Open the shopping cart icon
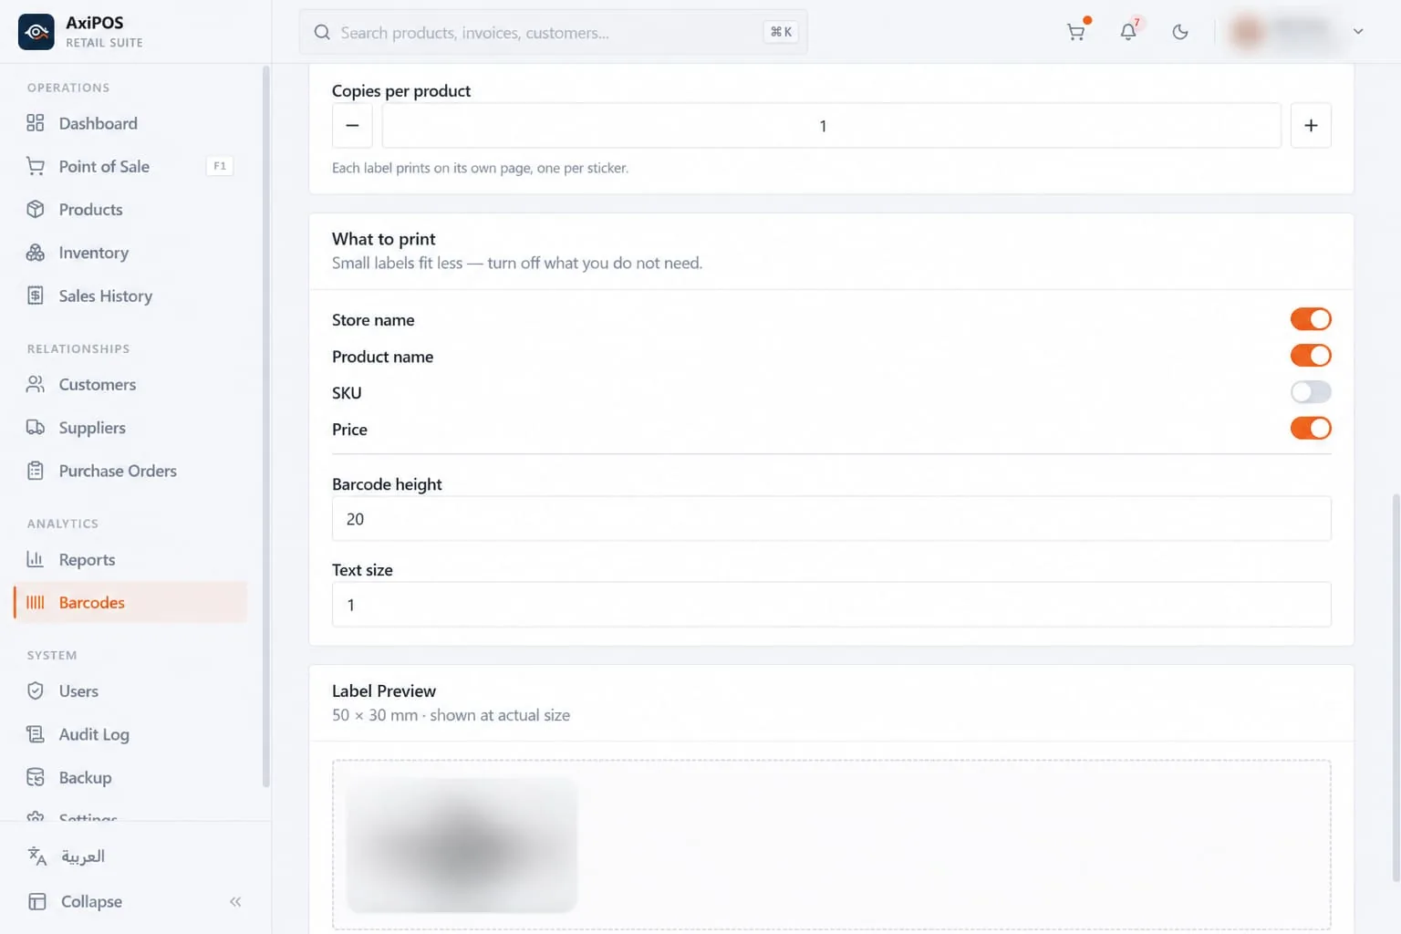This screenshot has width=1401, height=934. (1076, 32)
